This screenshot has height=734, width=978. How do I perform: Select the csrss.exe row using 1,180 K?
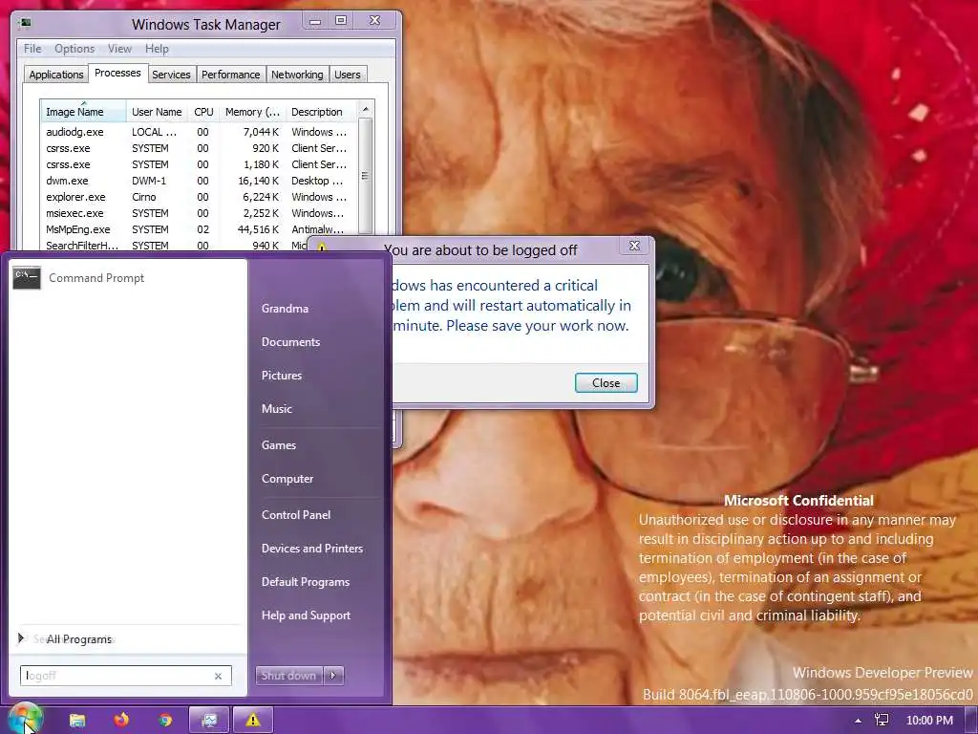coord(199,164)
